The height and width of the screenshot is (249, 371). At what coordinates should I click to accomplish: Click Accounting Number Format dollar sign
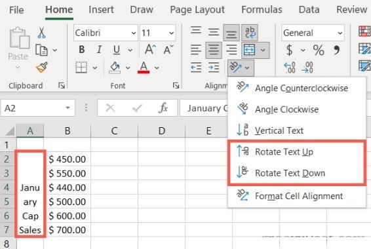tap(289, 50)
